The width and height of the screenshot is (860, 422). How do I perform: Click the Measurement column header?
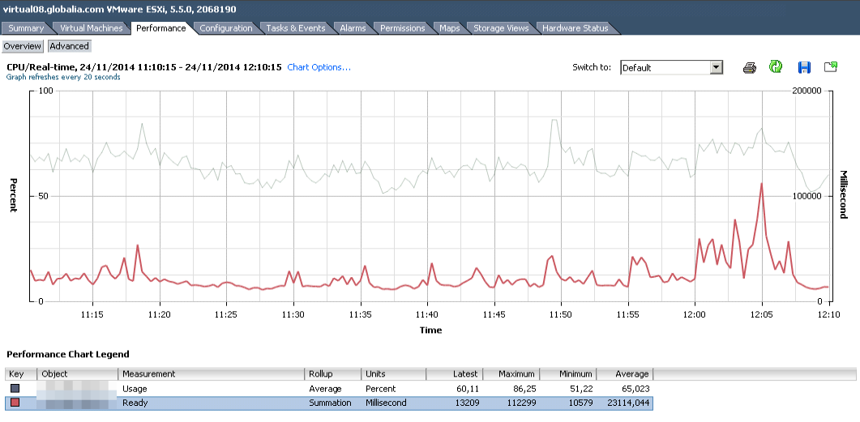[x=211, y=374]
